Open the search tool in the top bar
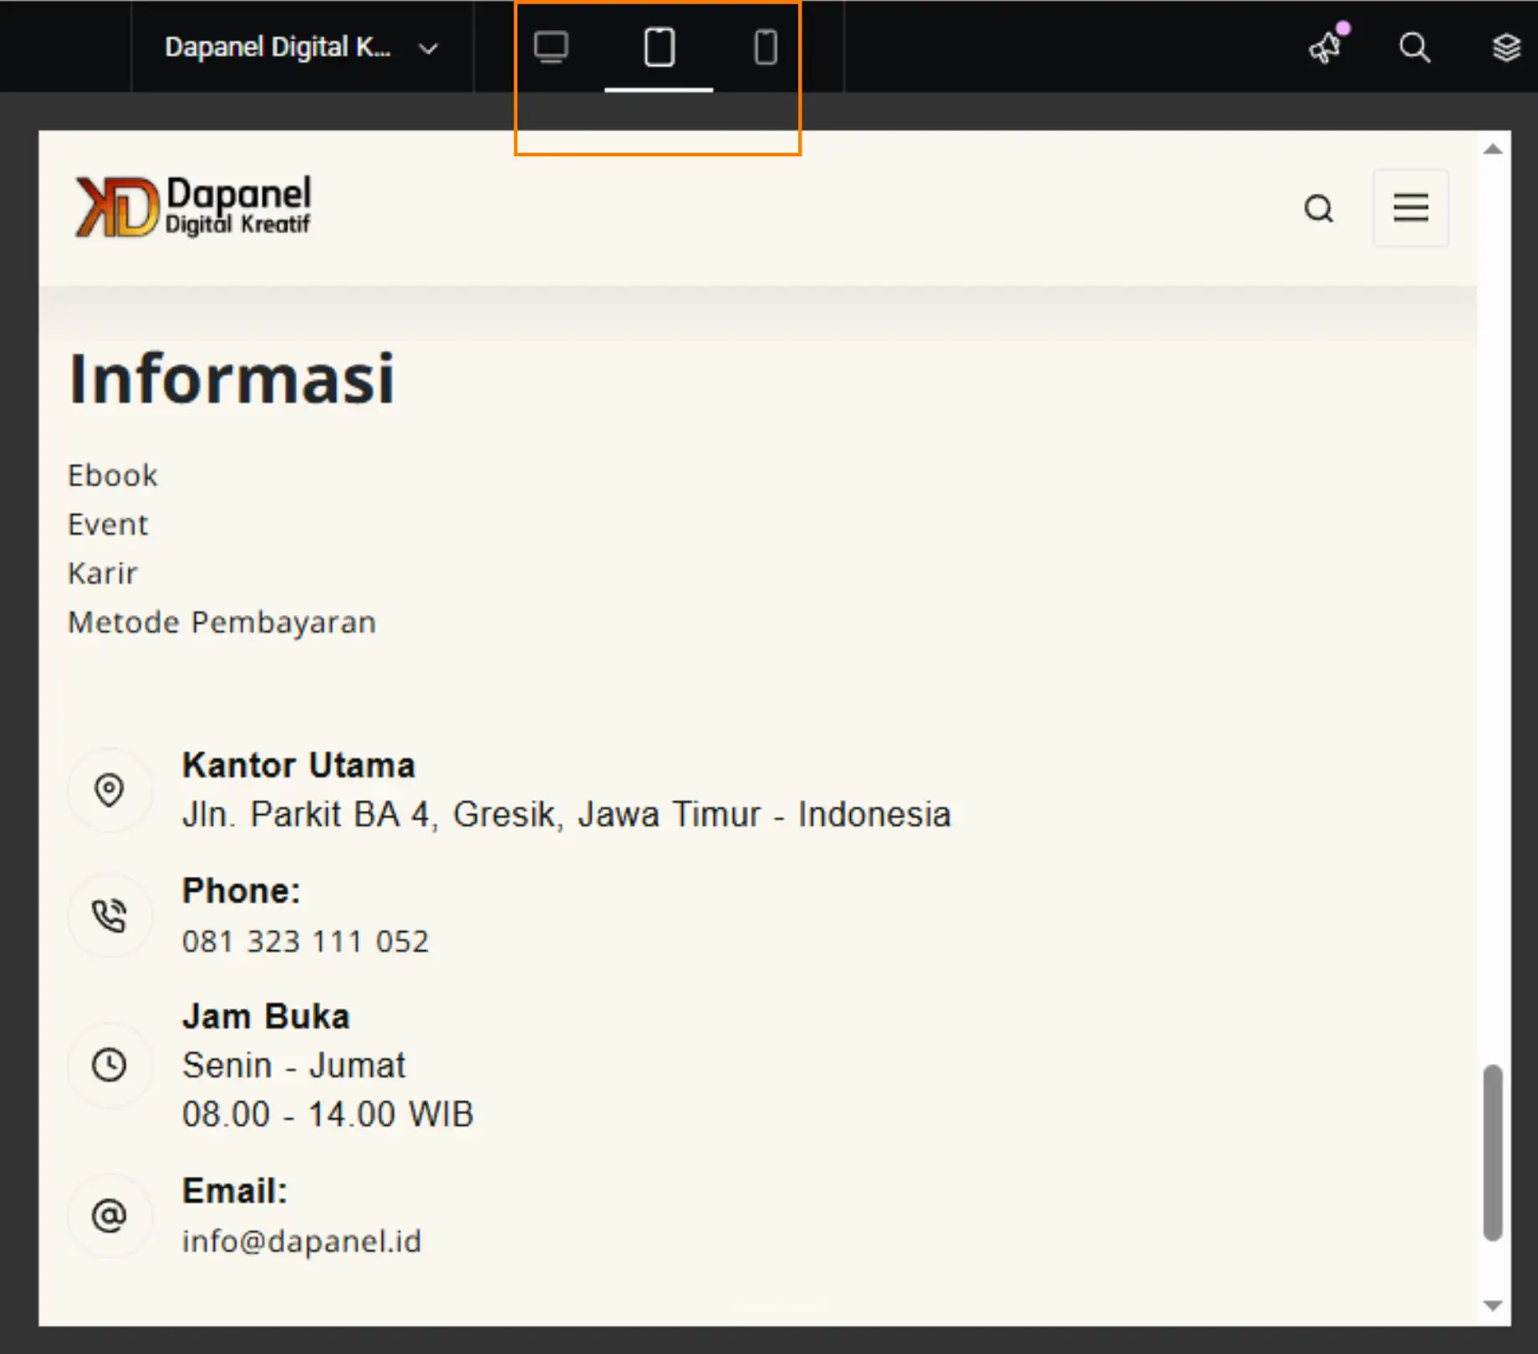Screen dimensions: 1538x1354 click(1415, 48)
